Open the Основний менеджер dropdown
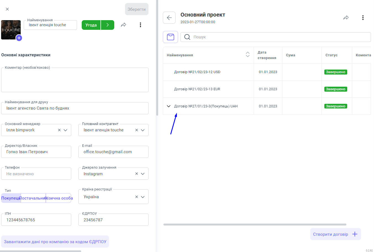This screenshot has width=374, height=252. [65, 130]
